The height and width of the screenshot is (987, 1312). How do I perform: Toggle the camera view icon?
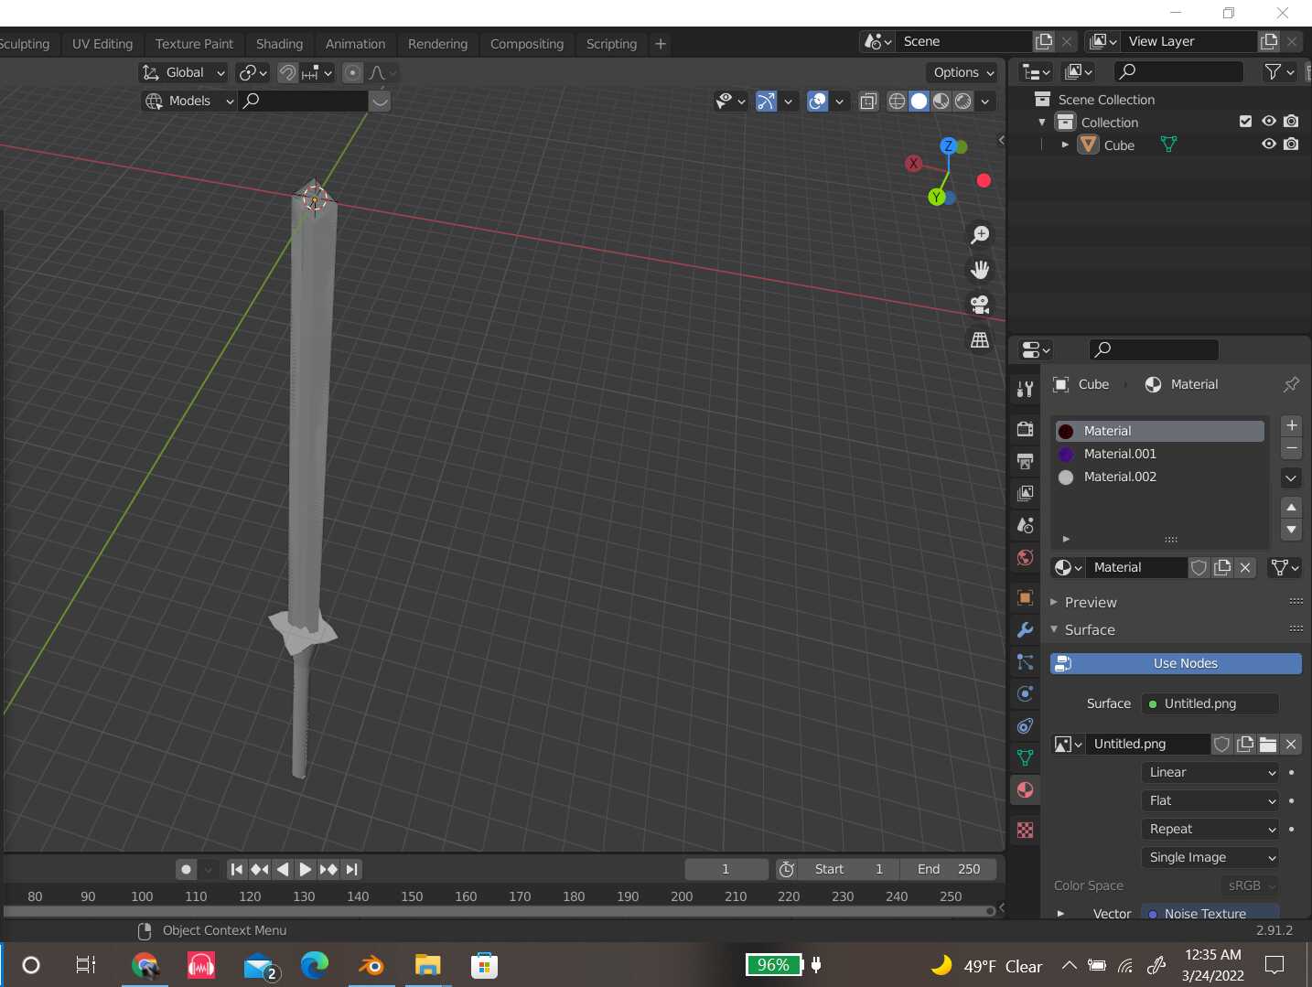coord(980,305)
